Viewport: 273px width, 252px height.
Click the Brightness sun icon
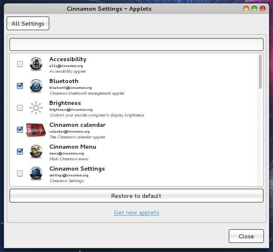coord(36,108)
